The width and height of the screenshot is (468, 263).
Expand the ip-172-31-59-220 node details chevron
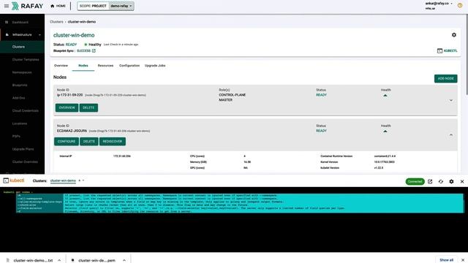pos(451,100)
